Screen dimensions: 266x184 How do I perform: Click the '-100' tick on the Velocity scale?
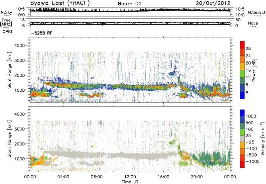pyautogui.click(x=251, y=148)
